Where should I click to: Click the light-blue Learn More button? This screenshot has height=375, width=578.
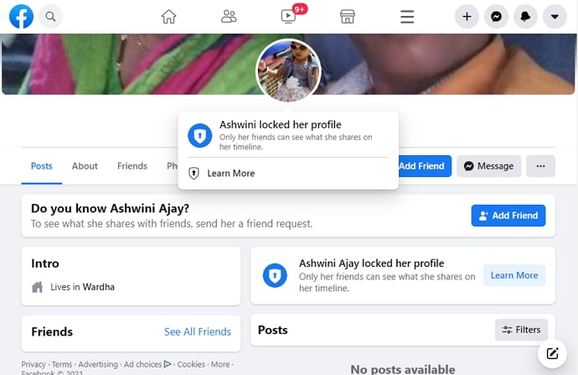[x=514, y=275]
